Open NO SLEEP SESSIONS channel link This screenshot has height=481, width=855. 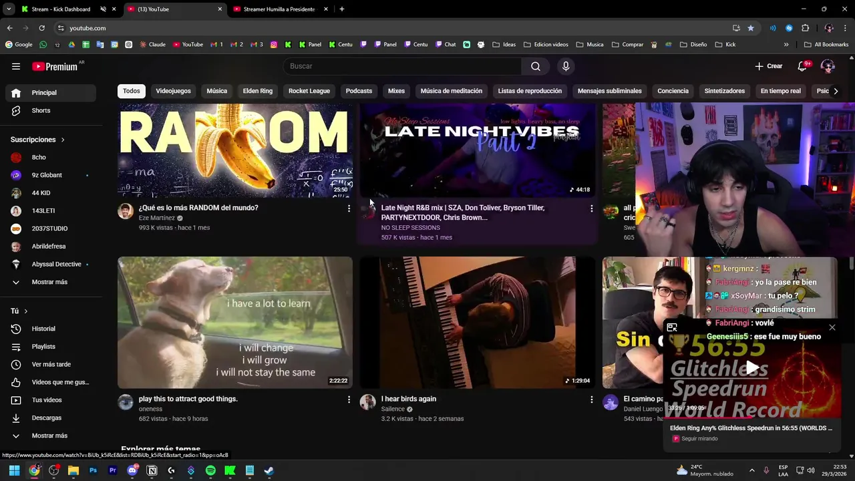tap(410, 228)
